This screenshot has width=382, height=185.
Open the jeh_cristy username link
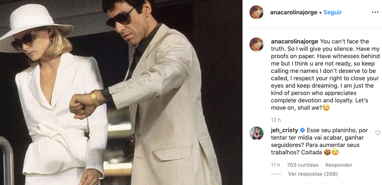coord(284,130)
